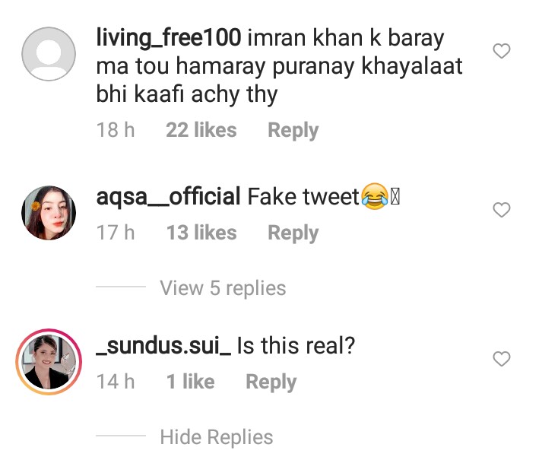The height and width of the screenshot is (460, 542).
Task: Open living_free100's default profile avatar
Action: click(49, 54)
